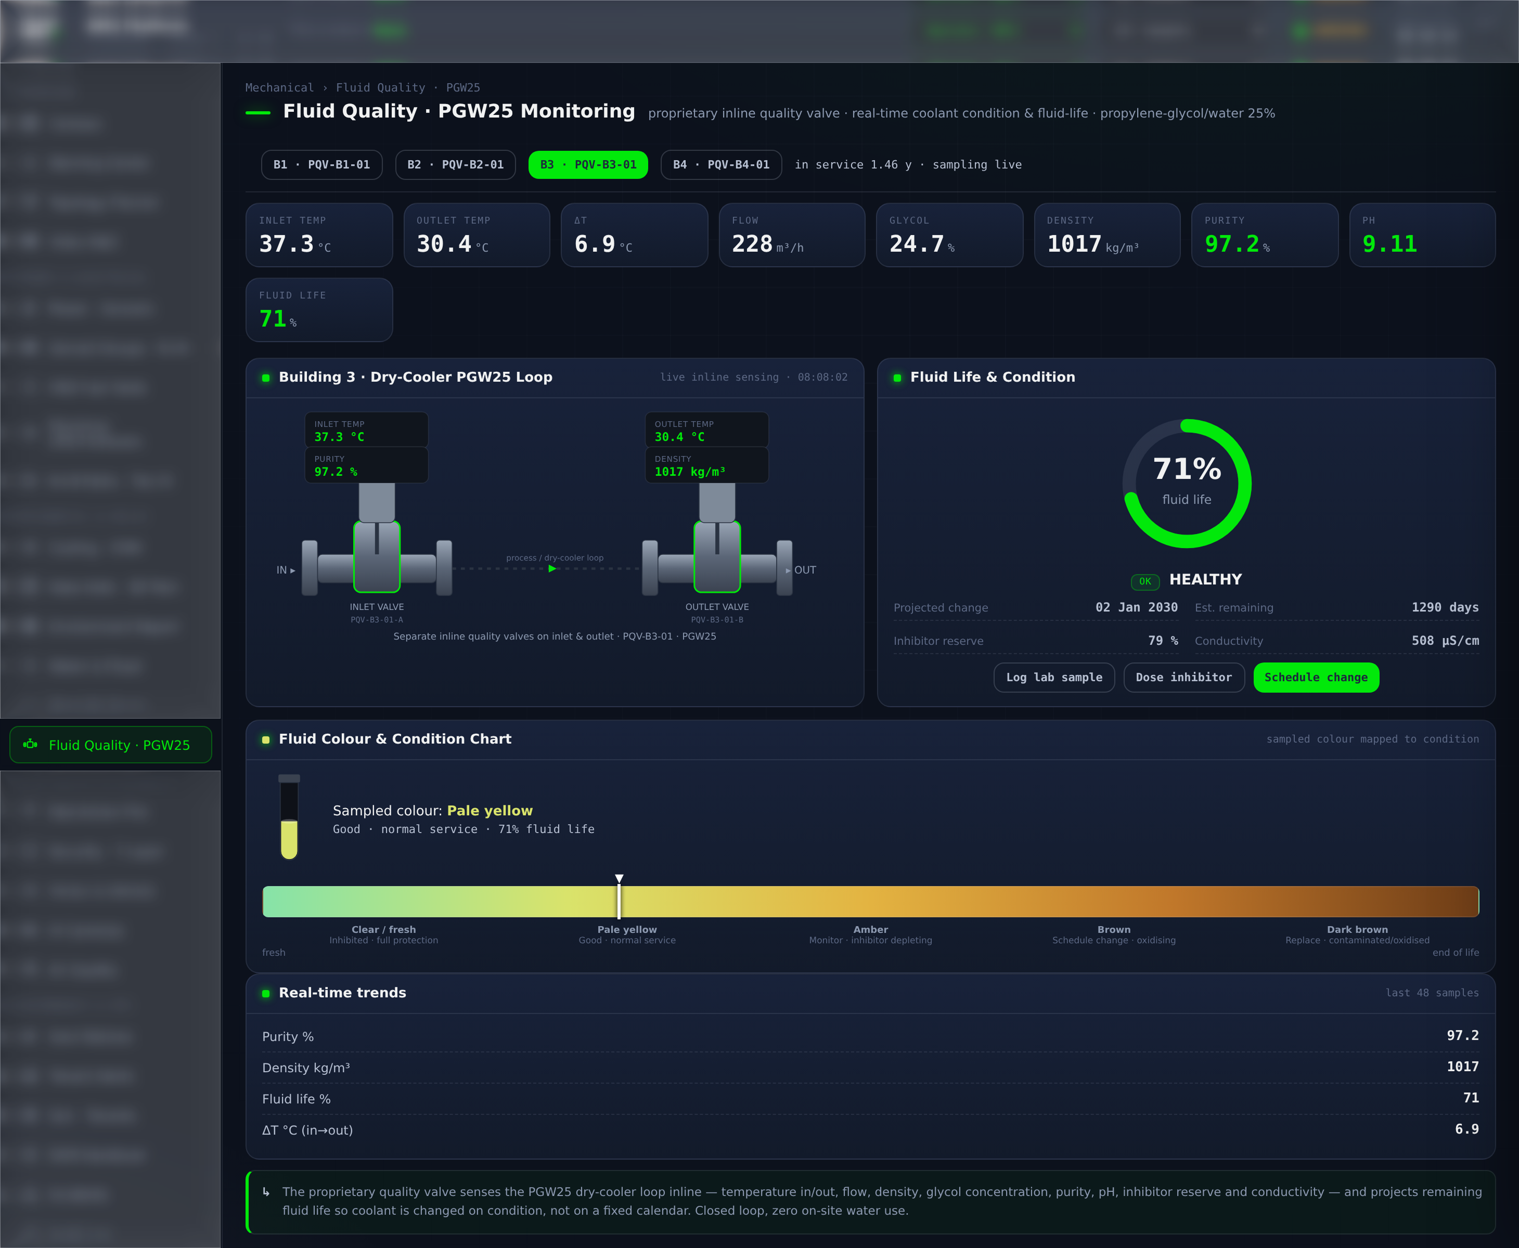The height and width of the screenshot is (1248, 1519).
Task: Click the Dose inhibitor button
Action: (1184, 677)
